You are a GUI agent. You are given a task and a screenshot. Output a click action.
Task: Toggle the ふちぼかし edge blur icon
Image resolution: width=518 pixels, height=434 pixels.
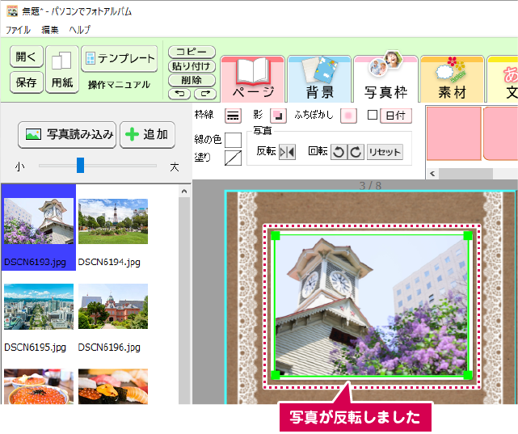click(x=348, y=116)
